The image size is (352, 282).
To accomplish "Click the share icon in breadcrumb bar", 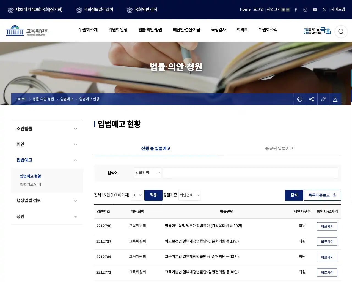I will click(x=312, y=99).
